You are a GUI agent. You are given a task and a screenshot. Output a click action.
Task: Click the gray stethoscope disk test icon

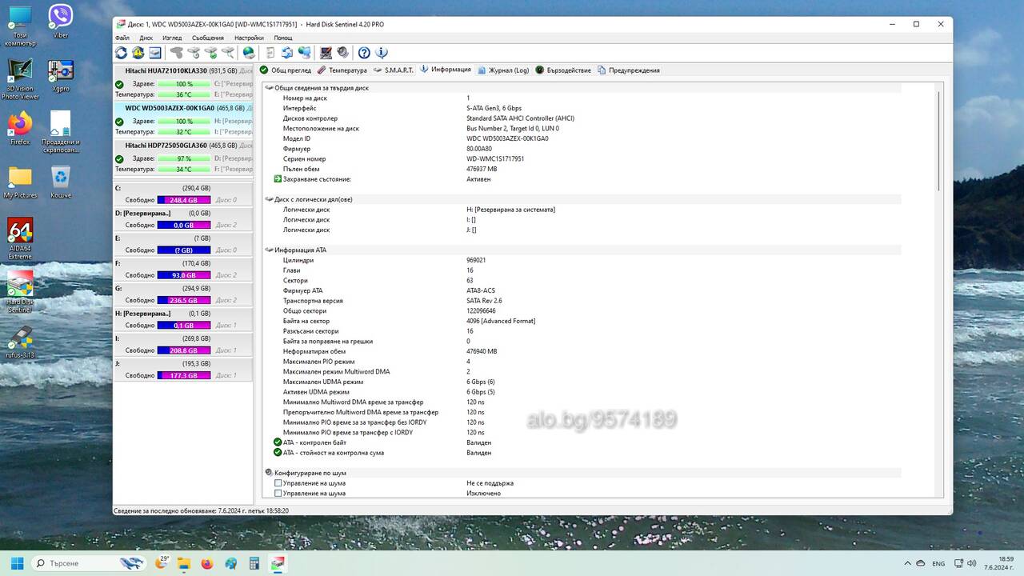pyautogui.click(x=176, y=53)
